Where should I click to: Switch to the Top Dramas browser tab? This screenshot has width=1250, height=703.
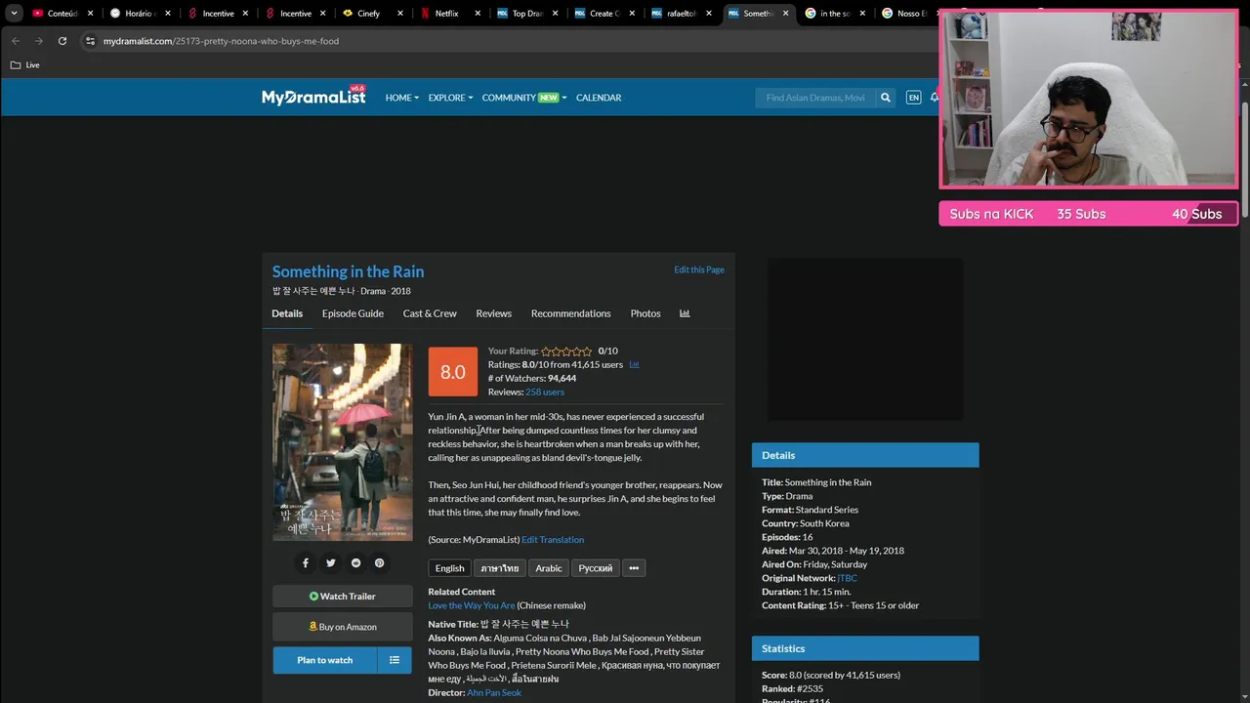527,14
